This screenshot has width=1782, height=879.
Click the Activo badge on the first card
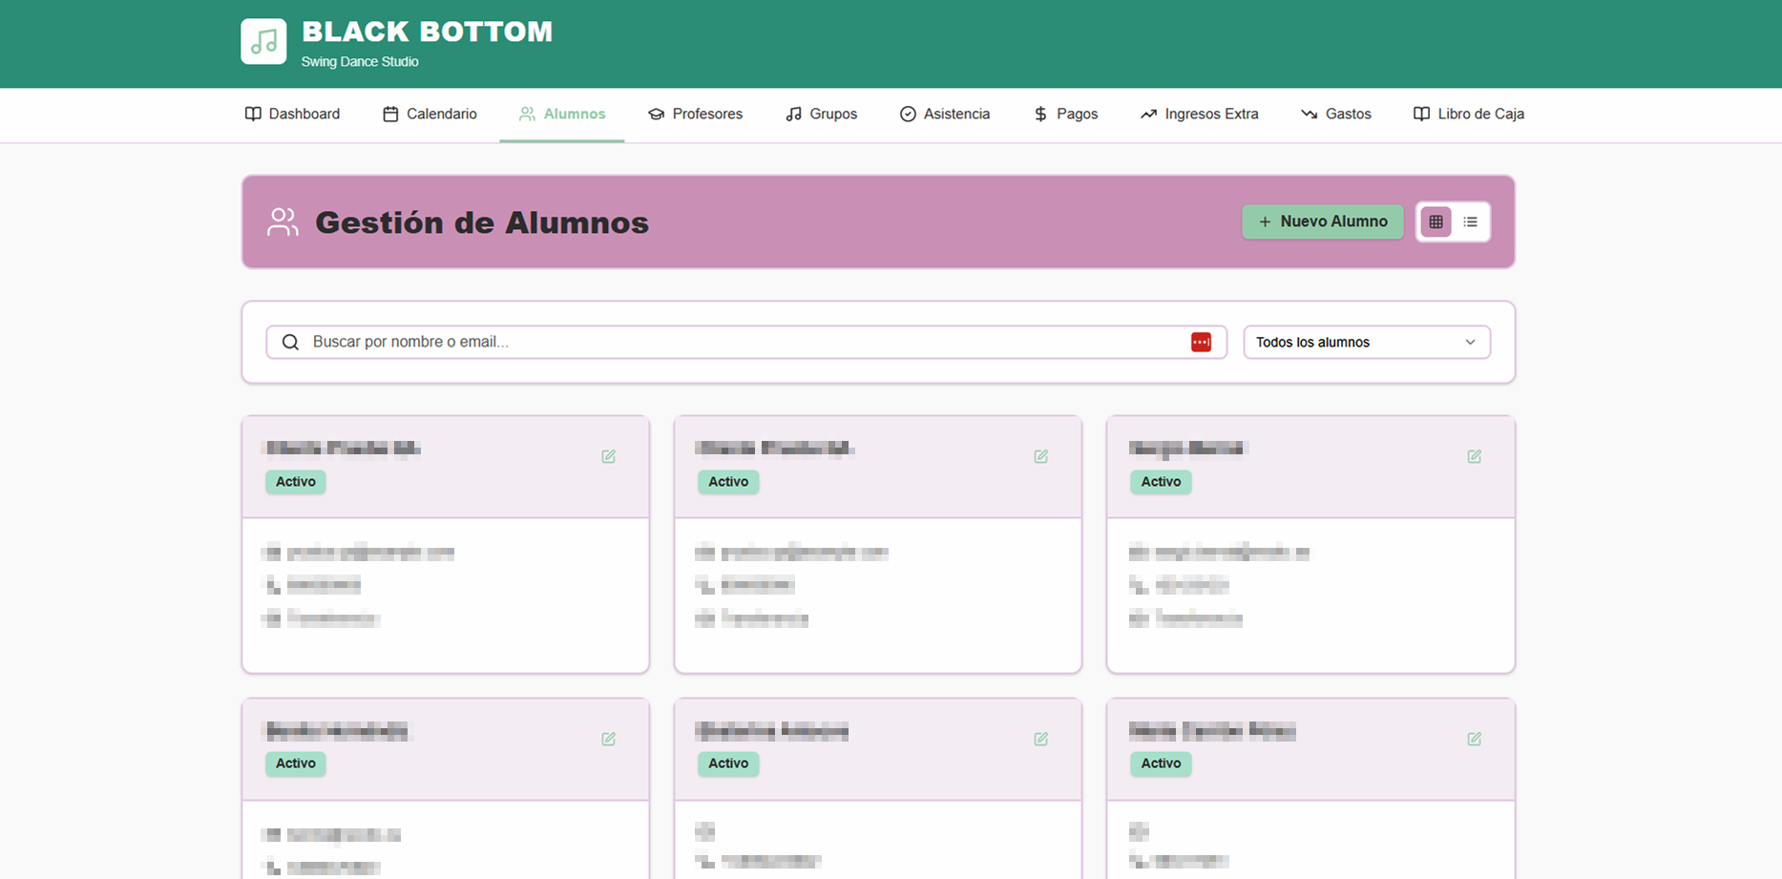(x=296, y=482)
